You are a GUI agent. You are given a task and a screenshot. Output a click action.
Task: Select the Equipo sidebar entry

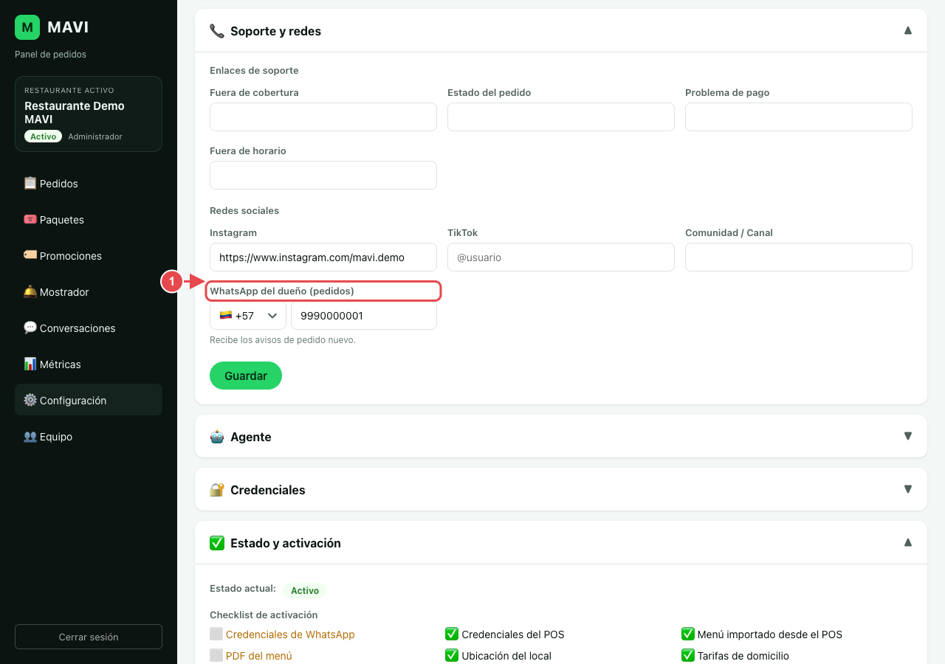89,436
